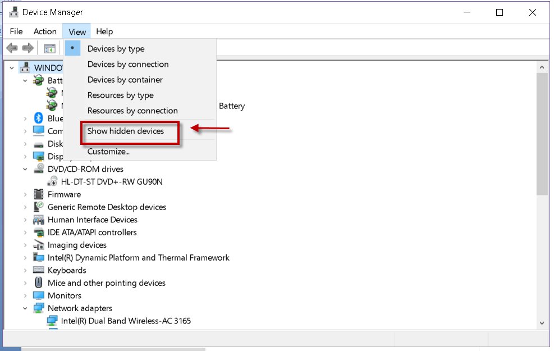
Task: Open the Customize... dialog
Action: [x=108, y=151]
